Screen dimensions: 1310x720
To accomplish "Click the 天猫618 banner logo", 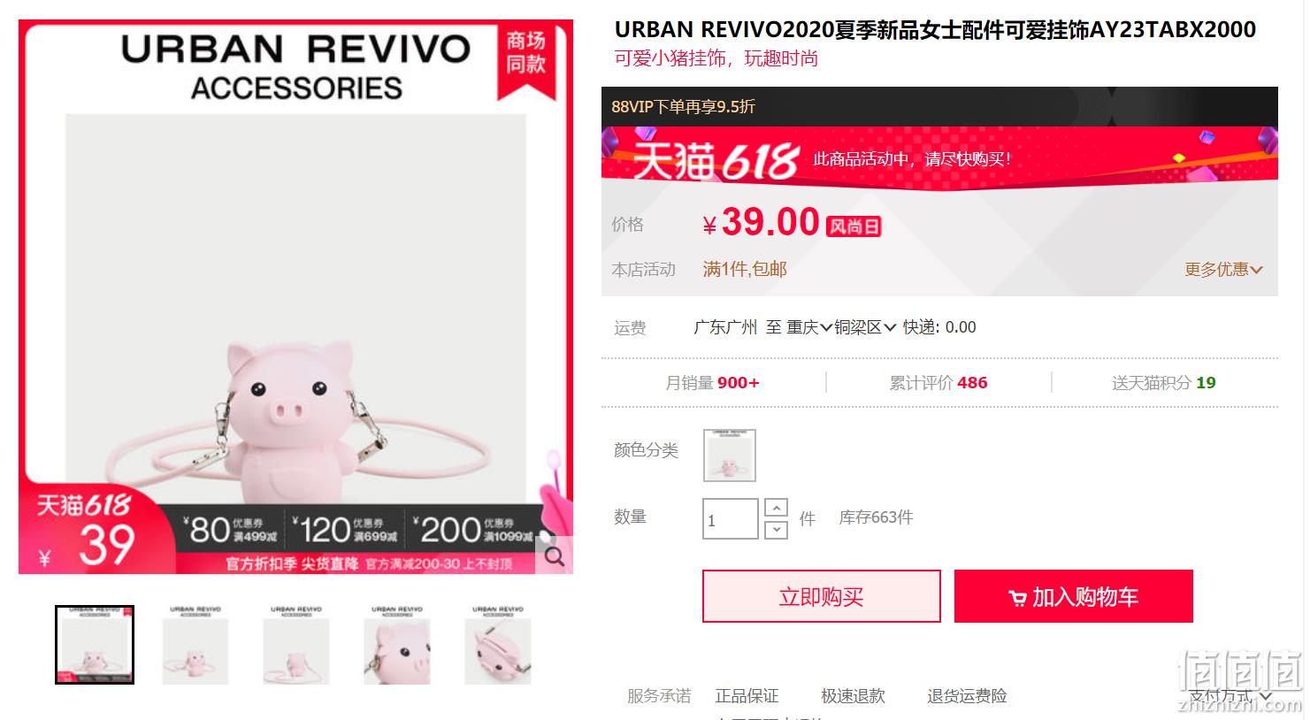I will pos(716,160).
